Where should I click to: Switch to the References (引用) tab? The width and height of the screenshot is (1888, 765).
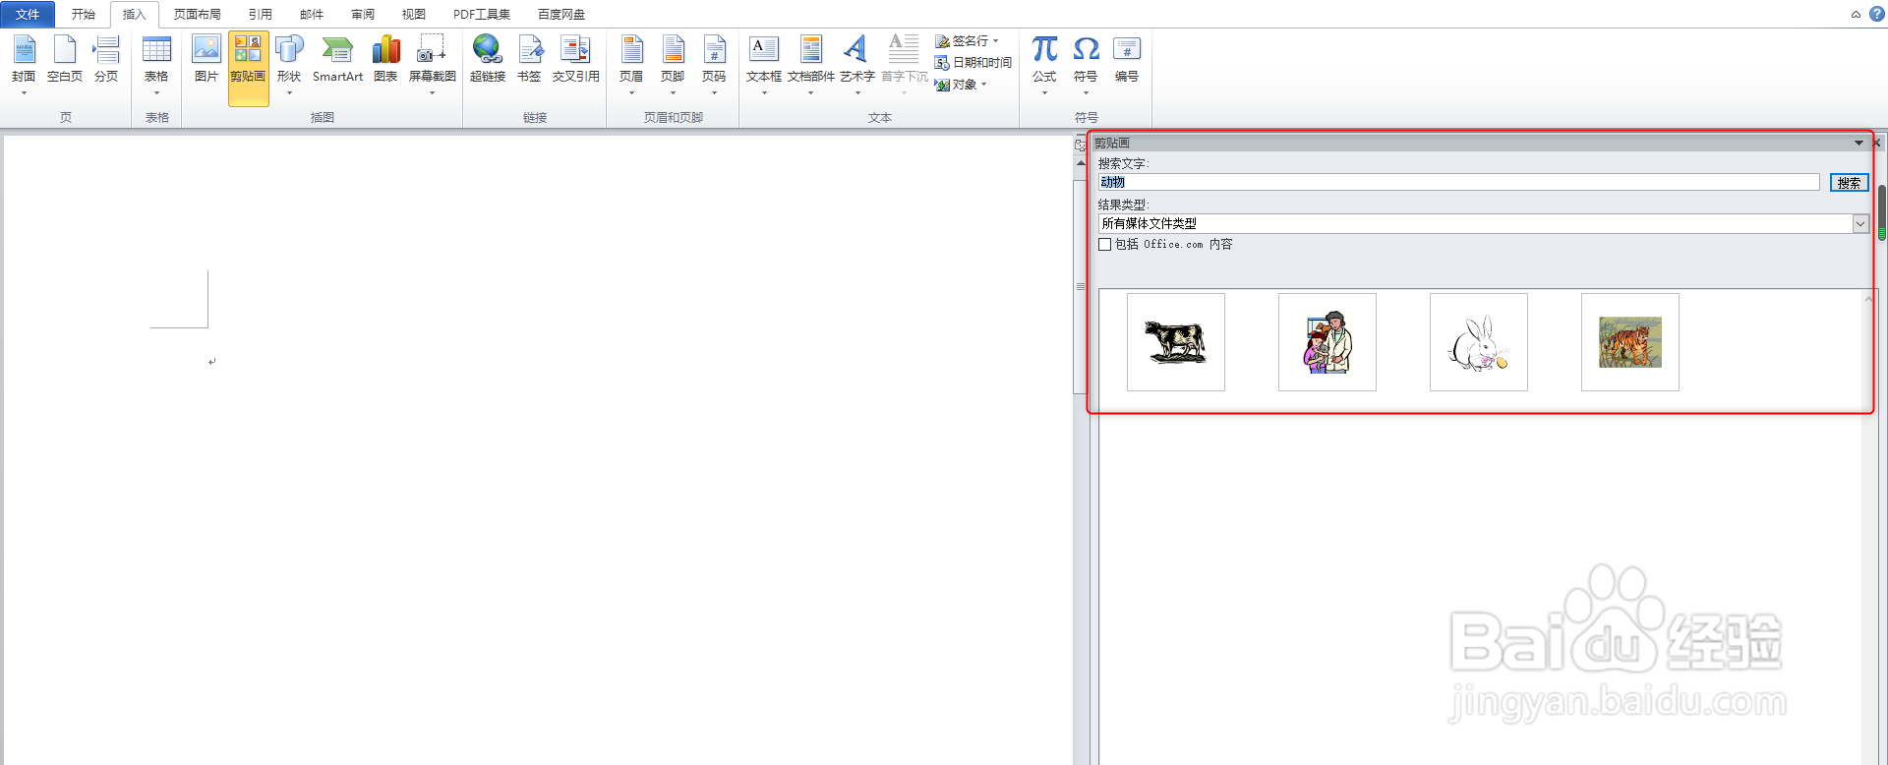click(261, 14)
